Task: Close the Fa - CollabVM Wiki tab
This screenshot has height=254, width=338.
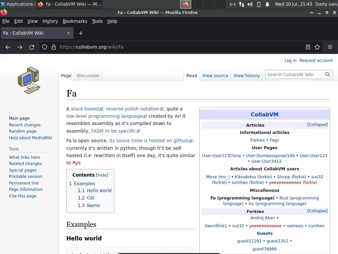Action: point(68,33)
